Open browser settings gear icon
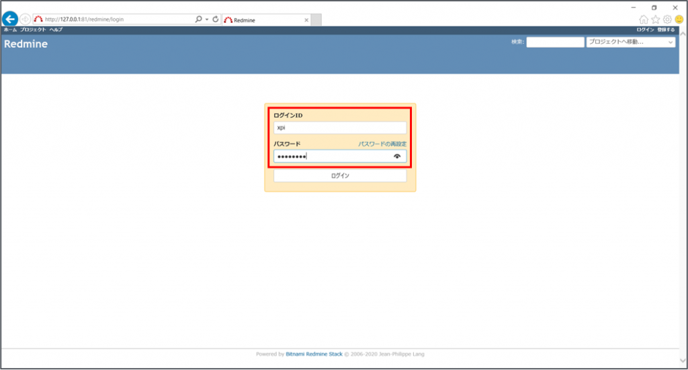The height and width of the screenshot is (370, 688). [667, 19]
